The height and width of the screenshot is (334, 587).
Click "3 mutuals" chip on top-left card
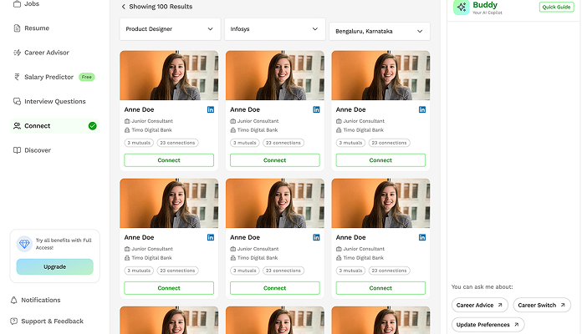click(139, 143)
